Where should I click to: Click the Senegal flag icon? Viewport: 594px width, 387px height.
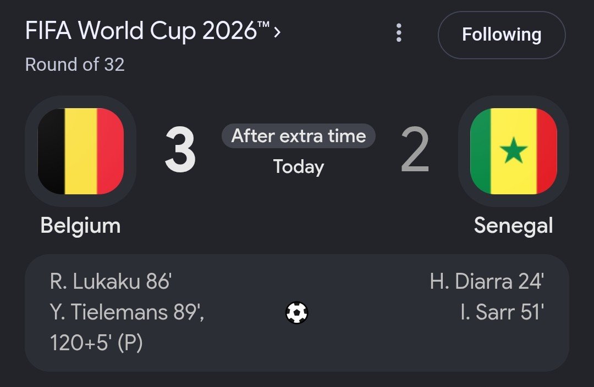(513, 151)
